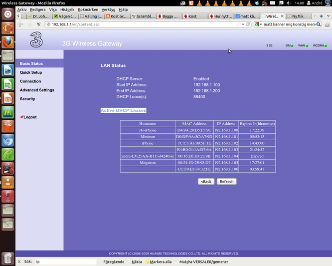Open the Hjälp menu
This screenshot has height=266, width=332.
[x=123, y=9]
